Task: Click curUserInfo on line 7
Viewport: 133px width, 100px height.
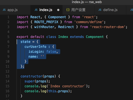Action: pyautogui.click(x=35, y=47)
